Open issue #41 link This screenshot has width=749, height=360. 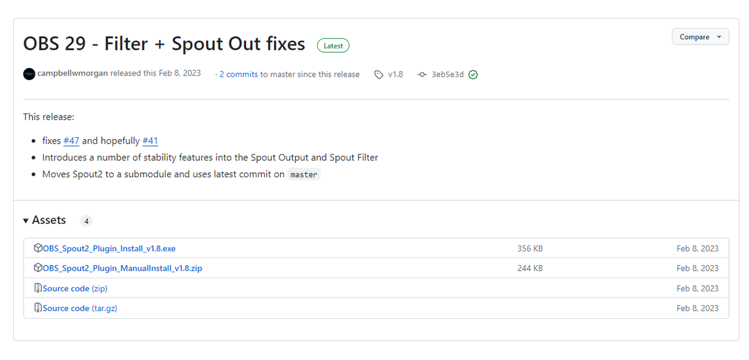coord(150,140)
